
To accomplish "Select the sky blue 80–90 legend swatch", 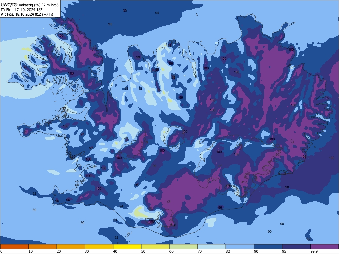I will [240, 247].
